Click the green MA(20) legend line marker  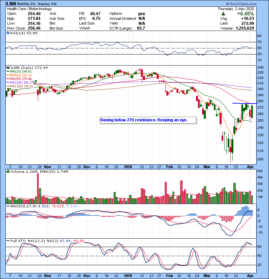tap(8, 72)
